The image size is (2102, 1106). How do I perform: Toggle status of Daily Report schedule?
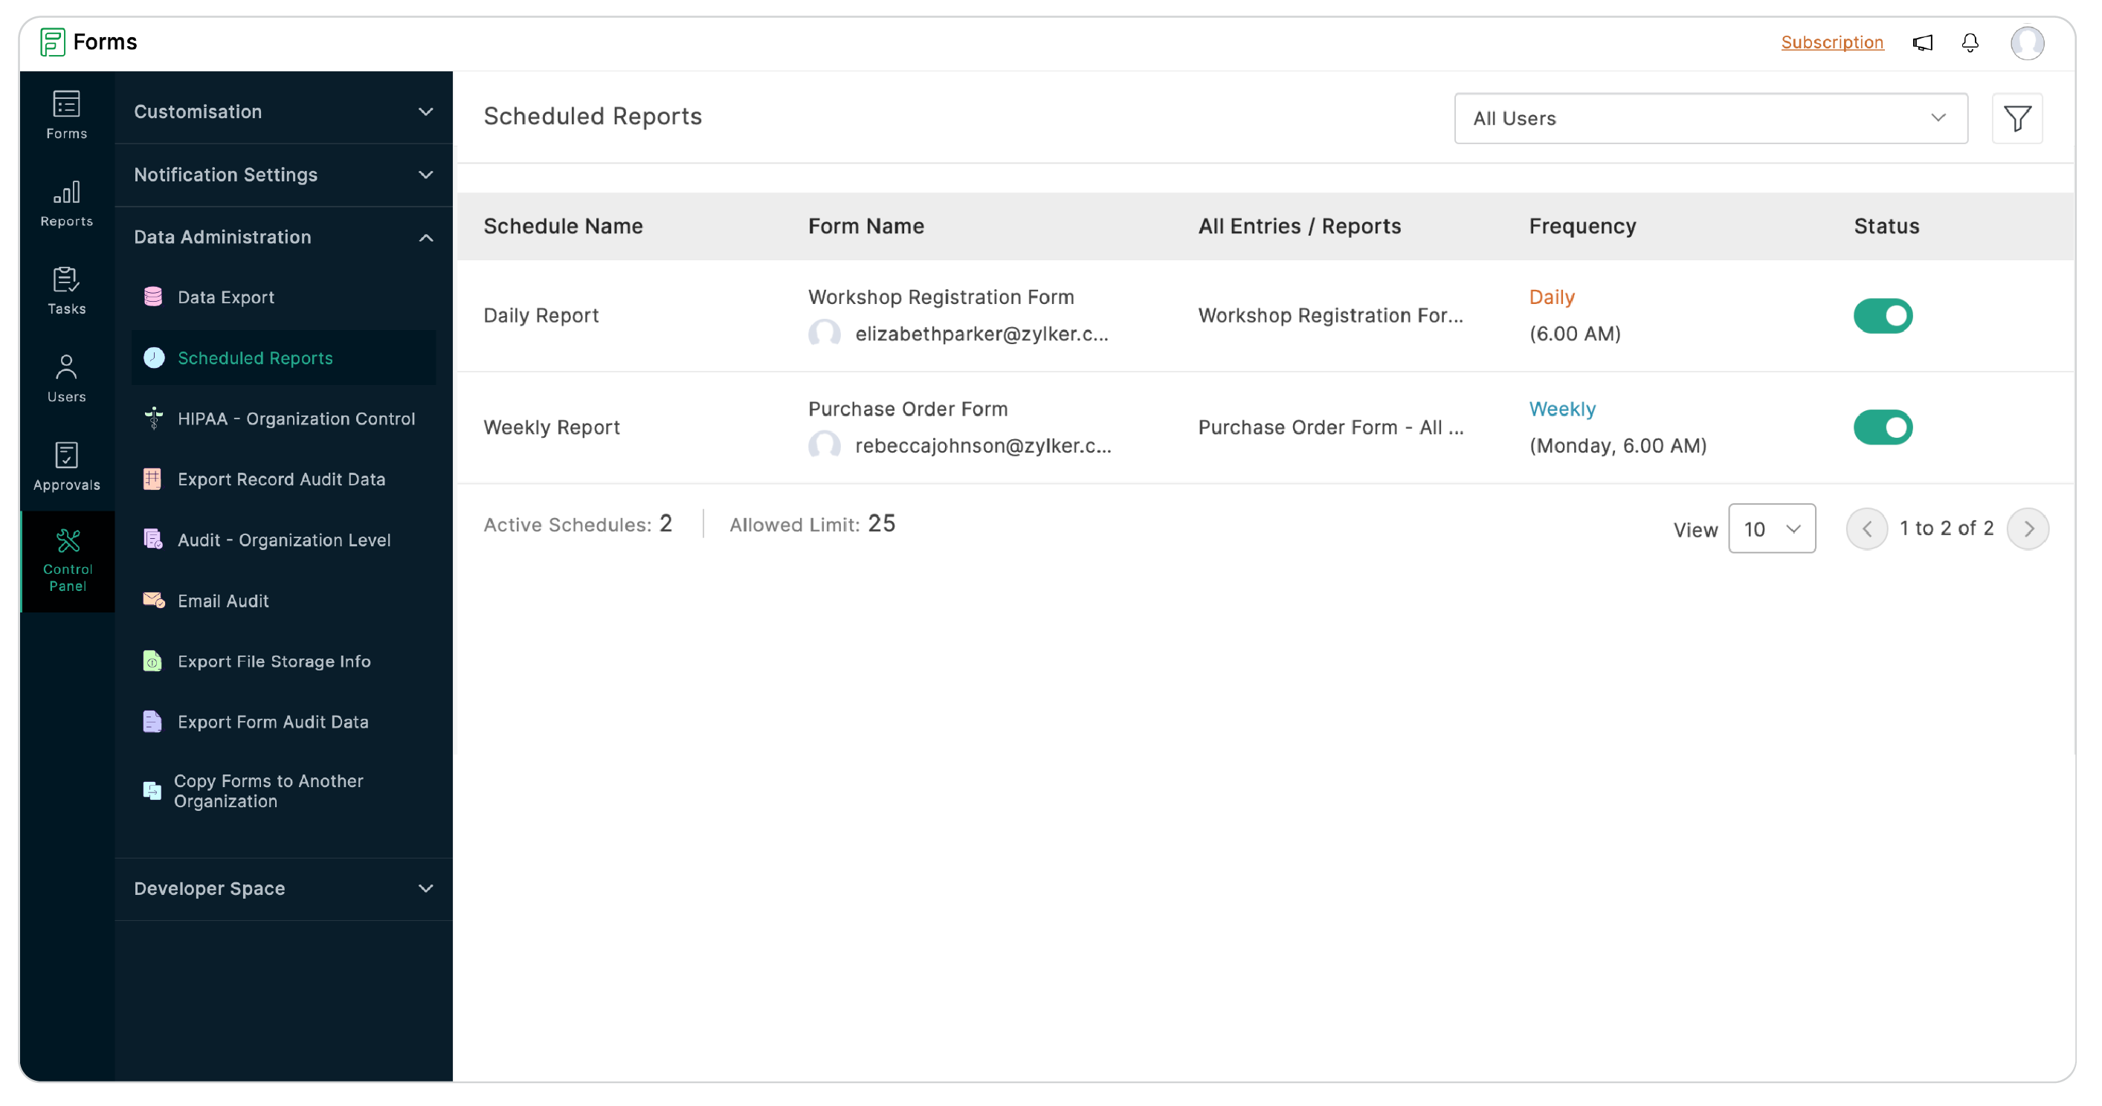[x=1883, y=314]
